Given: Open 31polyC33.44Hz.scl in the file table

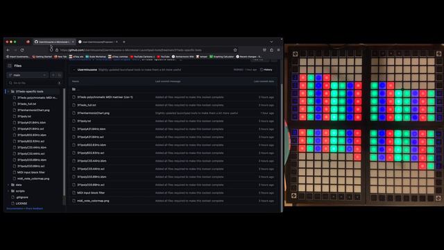Looking at the screenshot, I should (91, 169).
